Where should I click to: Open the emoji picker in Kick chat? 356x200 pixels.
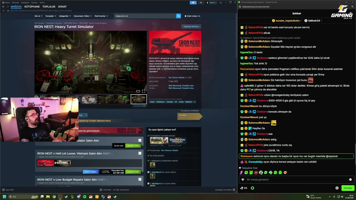350,179
